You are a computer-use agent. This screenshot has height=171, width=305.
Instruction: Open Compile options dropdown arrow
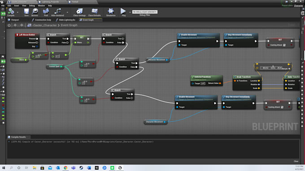click(17, 12)
